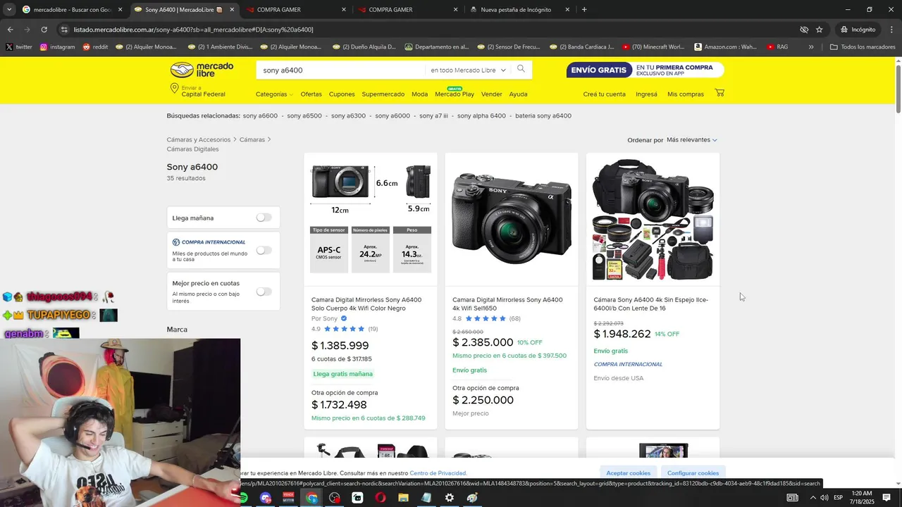
Task: Click the Configurar cookies button
Action: tap(693, 473)
